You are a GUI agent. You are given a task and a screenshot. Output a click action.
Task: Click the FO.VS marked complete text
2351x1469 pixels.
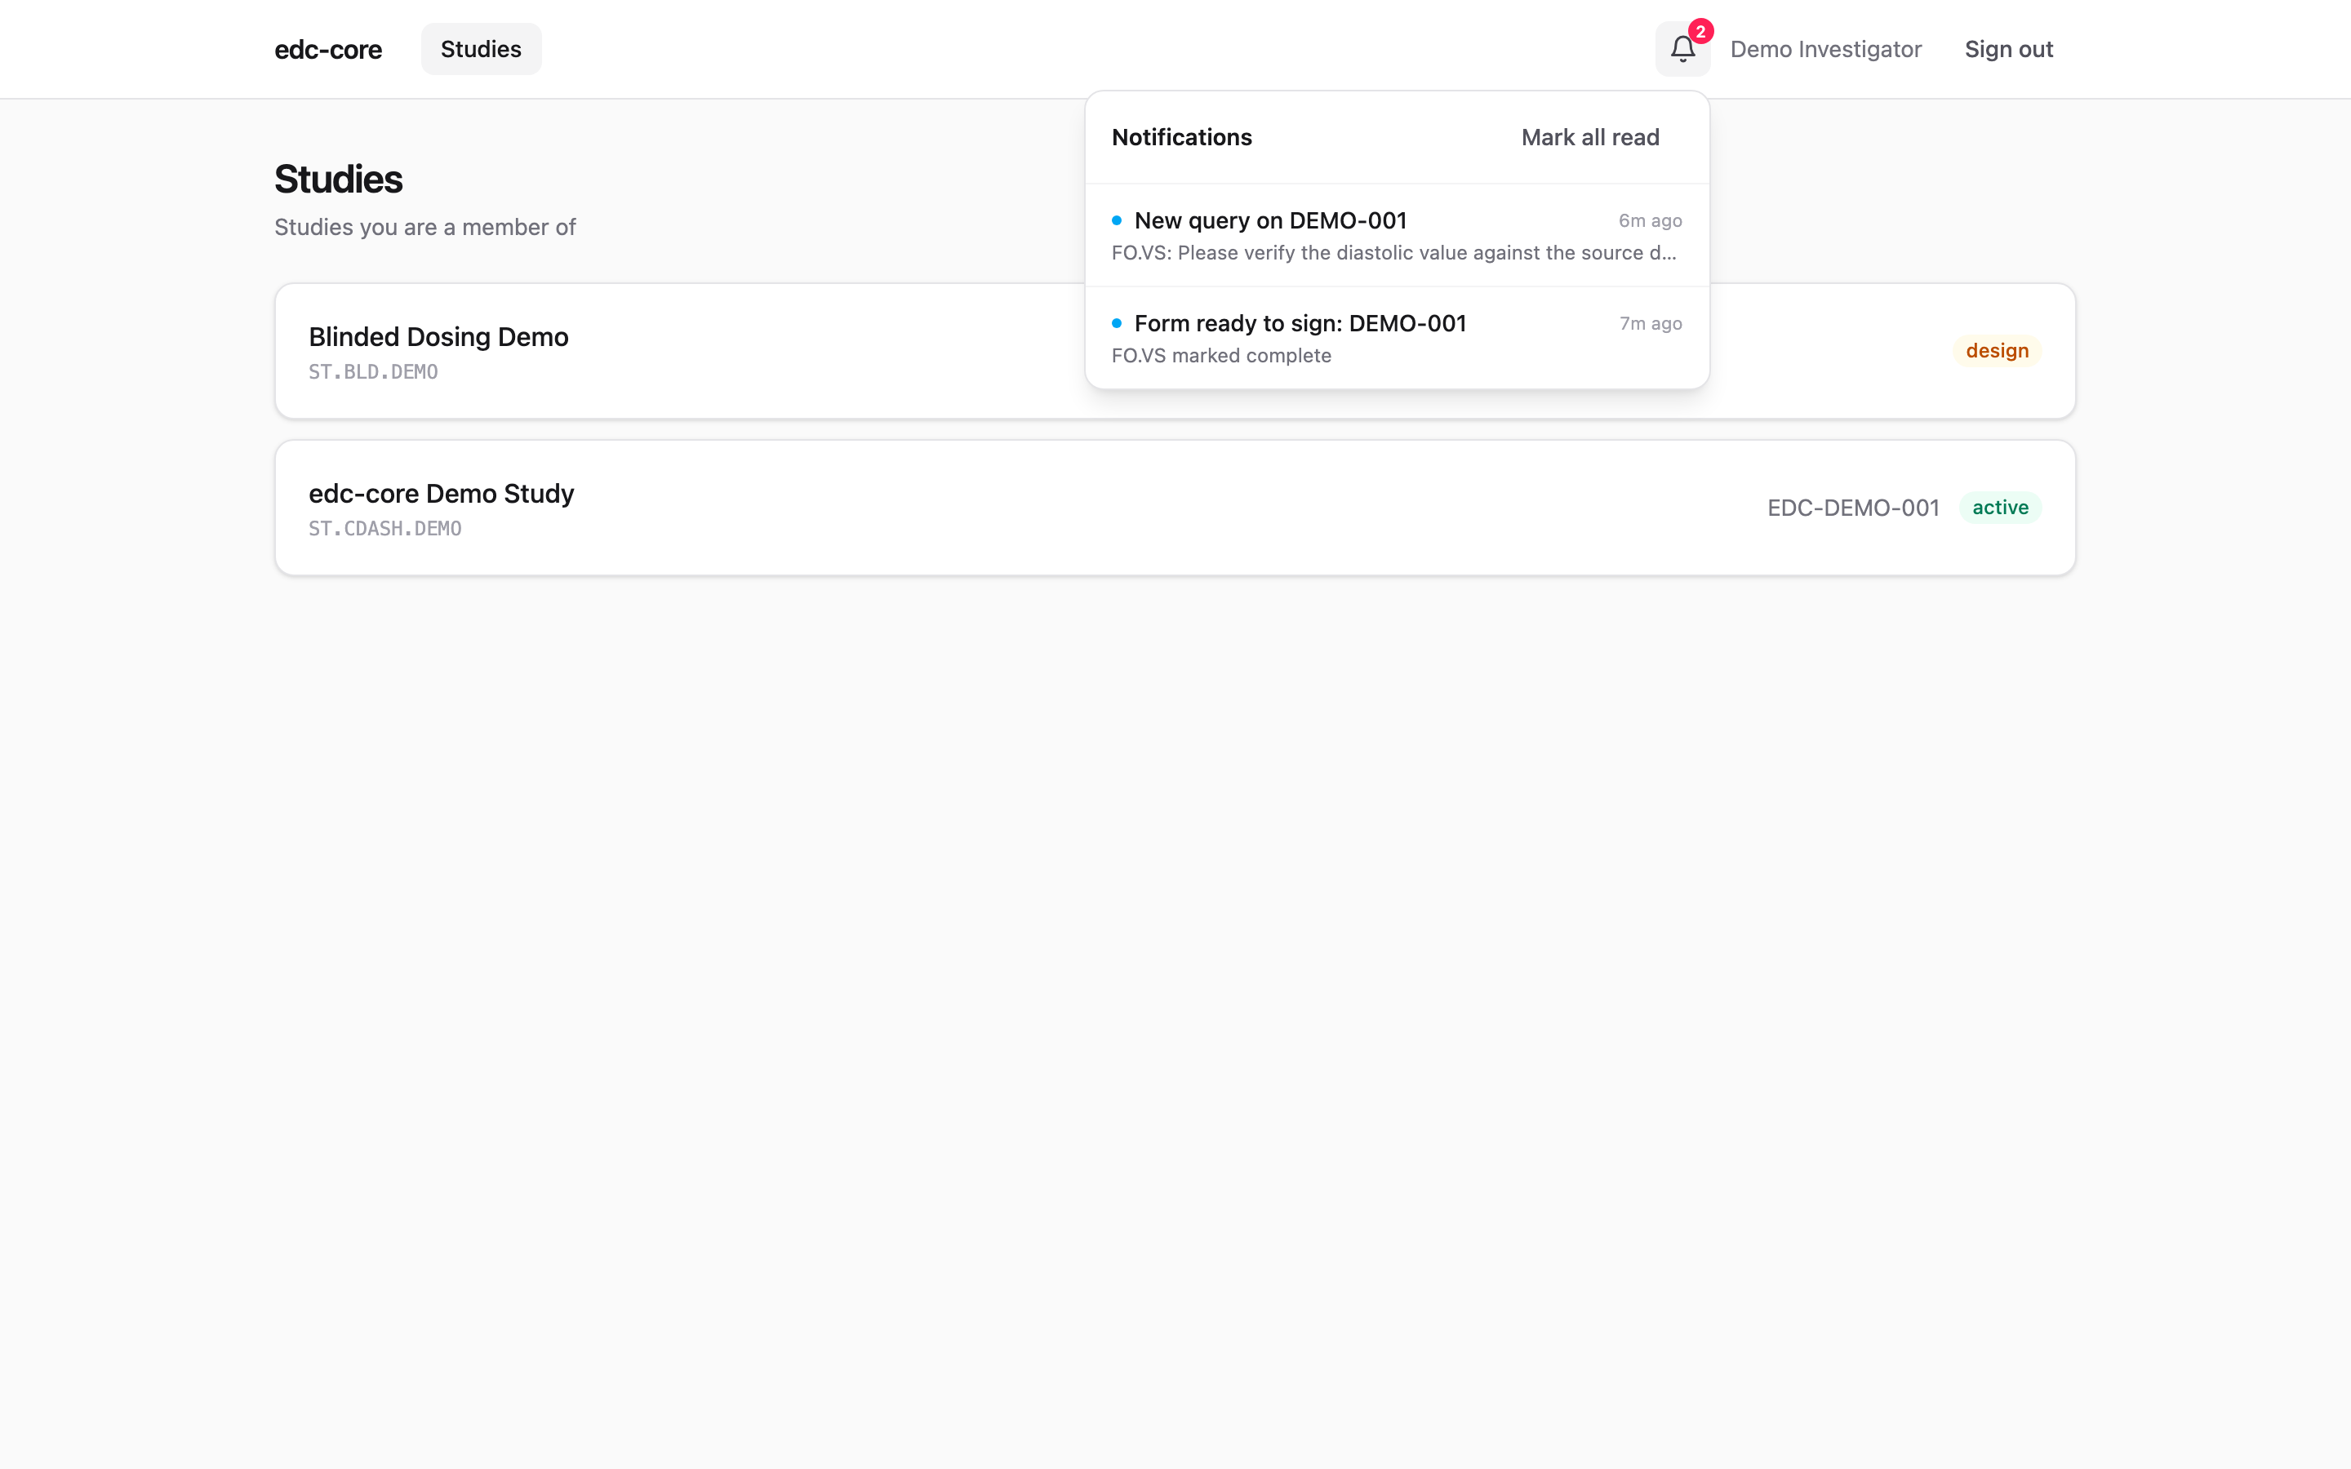pyautogui.click(x=1221, y=356)
